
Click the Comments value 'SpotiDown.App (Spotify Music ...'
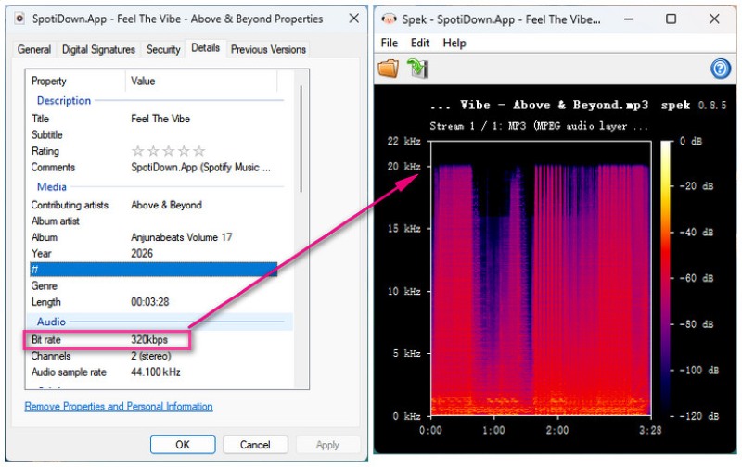click(x=200, y=168)
